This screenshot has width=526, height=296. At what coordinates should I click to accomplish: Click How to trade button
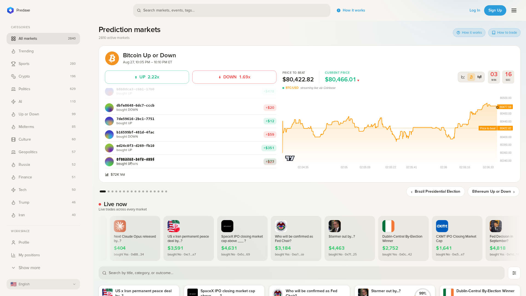click(x=504, y=33)
